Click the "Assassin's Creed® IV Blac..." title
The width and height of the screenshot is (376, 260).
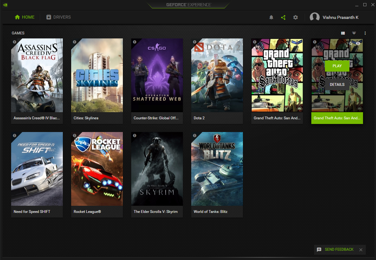[x=37, y=118]
